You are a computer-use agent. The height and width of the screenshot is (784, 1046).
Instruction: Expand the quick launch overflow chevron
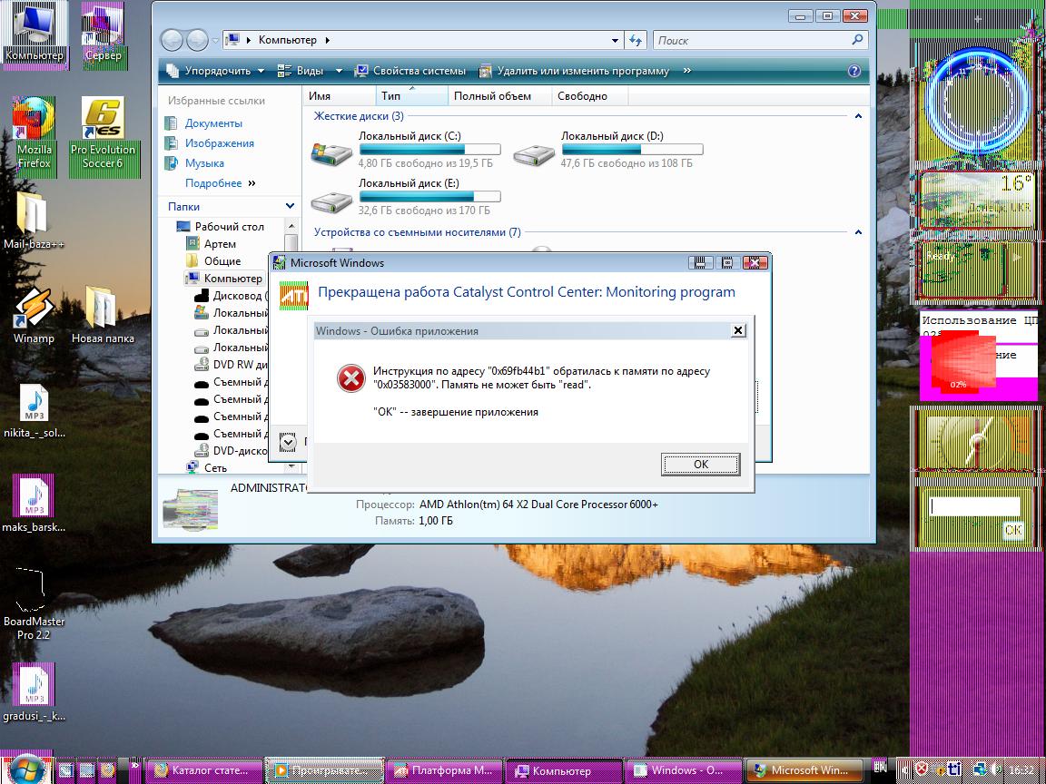[x=134, y=765]
